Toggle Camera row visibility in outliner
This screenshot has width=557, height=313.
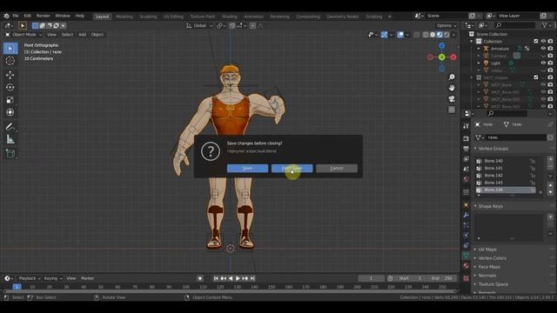click(543, 56)
